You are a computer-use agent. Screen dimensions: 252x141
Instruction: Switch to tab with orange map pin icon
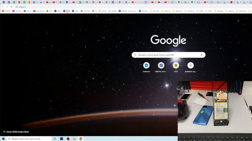tap(29, 2)
